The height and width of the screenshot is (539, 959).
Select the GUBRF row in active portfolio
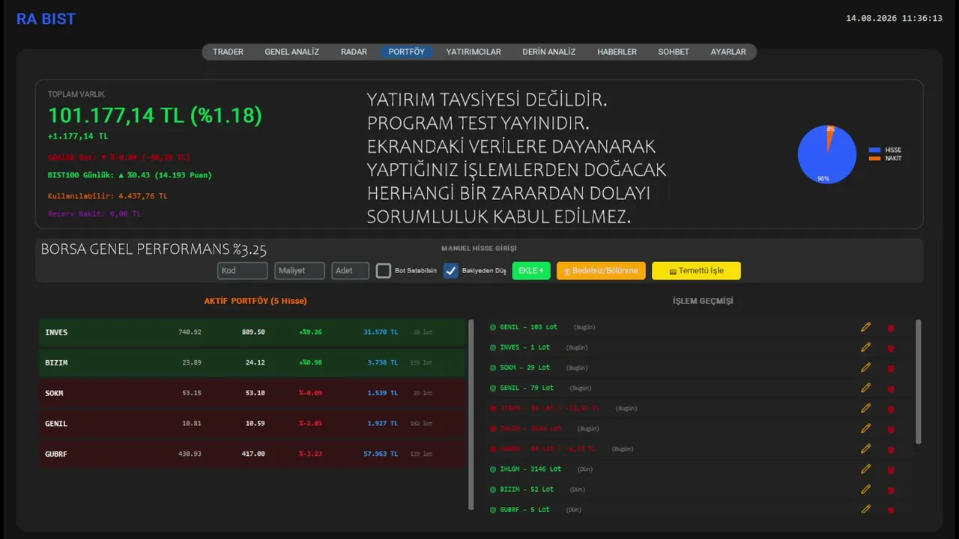pos(252,454)
